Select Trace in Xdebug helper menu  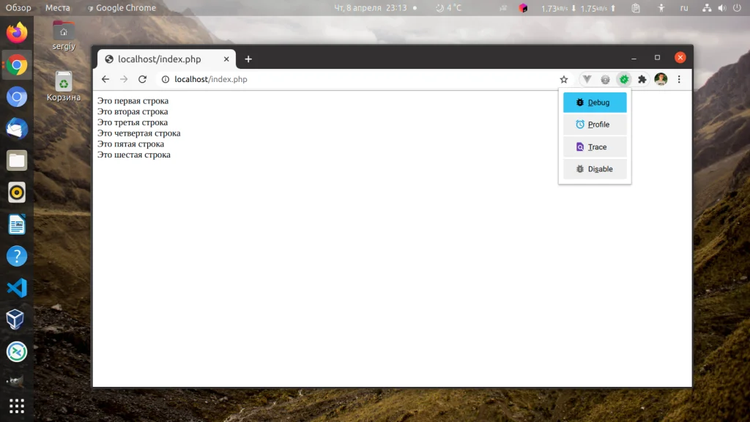595,147
